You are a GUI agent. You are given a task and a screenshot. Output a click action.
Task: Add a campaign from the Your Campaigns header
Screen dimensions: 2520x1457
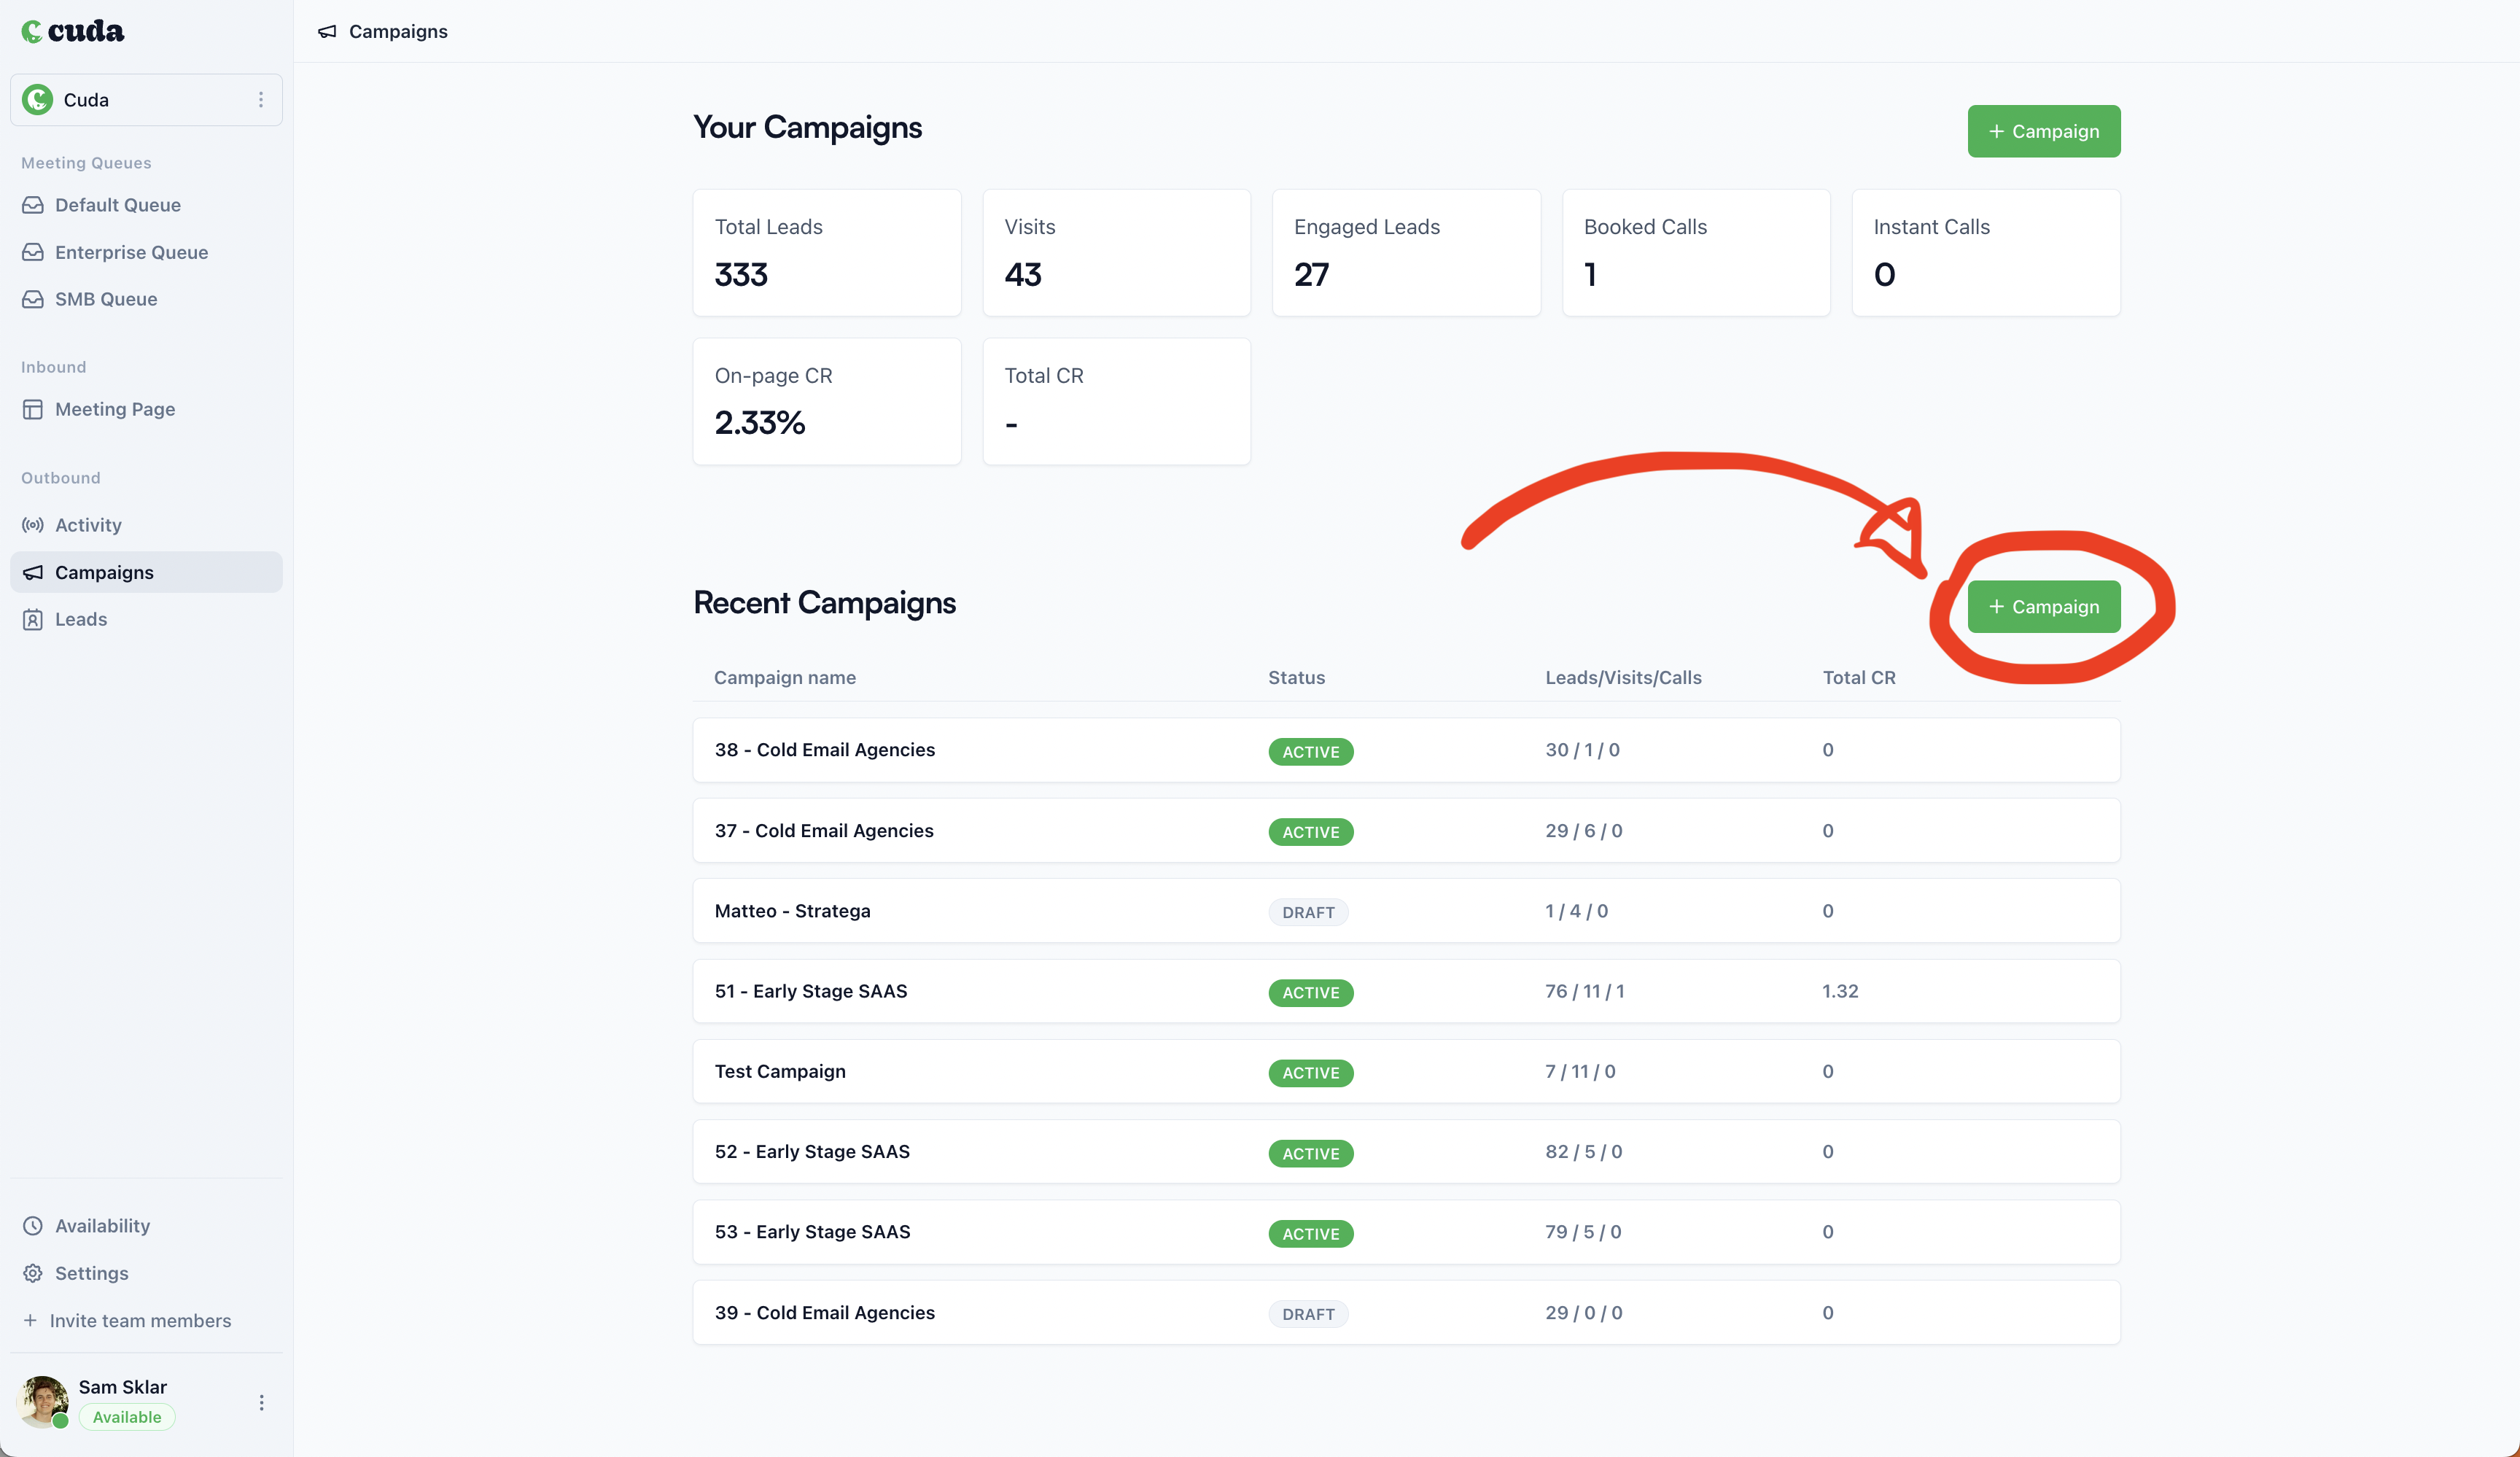pos(2043,131)
